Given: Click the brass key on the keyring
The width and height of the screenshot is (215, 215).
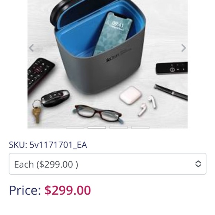Looking at the screenshot, I should (x=36, y=115).
